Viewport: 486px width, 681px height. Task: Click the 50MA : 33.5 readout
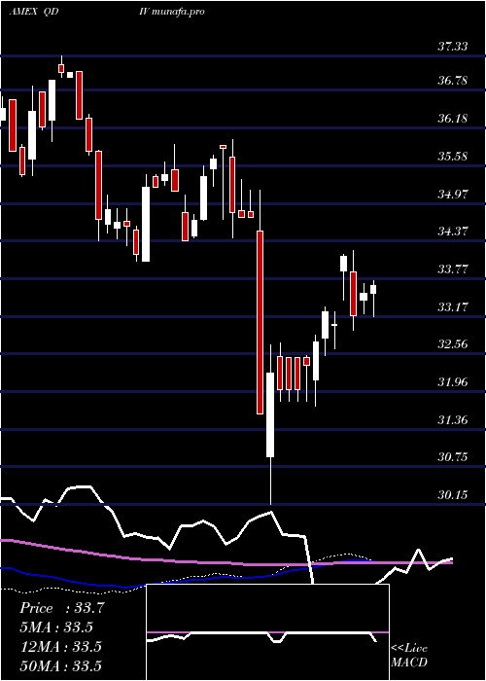pos(60,665)
